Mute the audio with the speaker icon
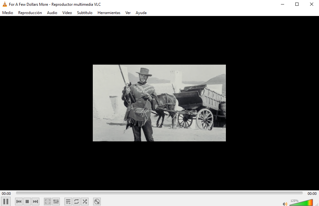 point(285,204)
